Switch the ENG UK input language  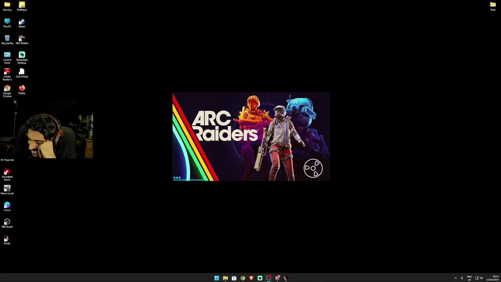tap(469, 278)
